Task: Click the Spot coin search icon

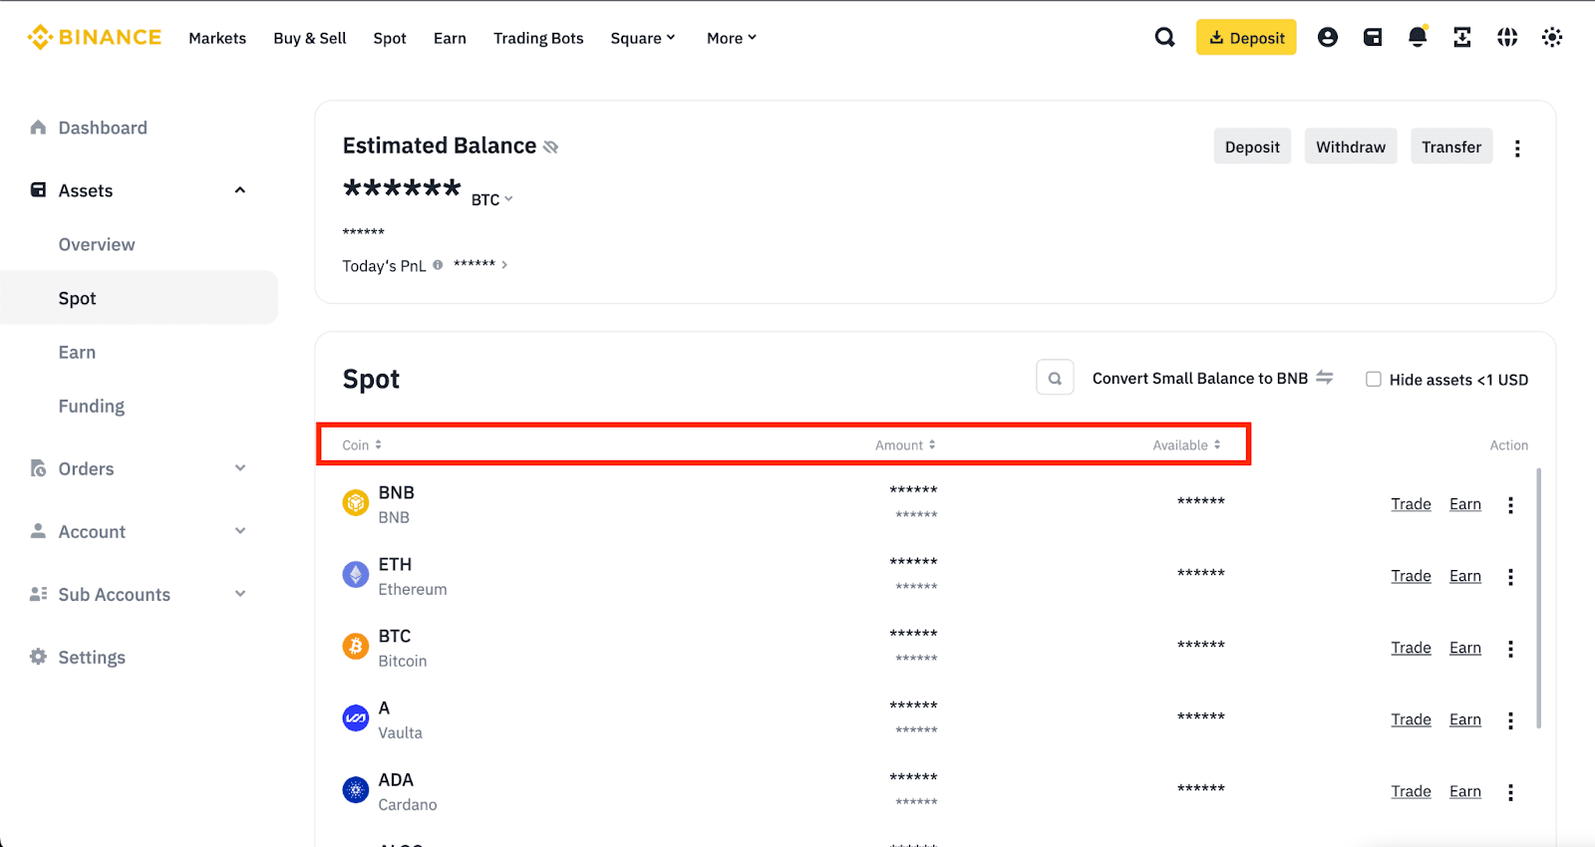Action: pyautogui.click(x=1055, y=378)
